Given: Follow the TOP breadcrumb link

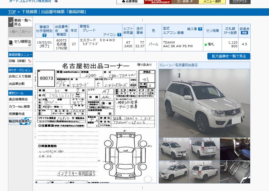Looking at the screenshot, I should pyautogui.click(x=12, y=12).
